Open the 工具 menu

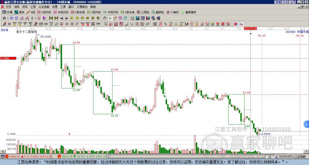[x=63, y=7]
